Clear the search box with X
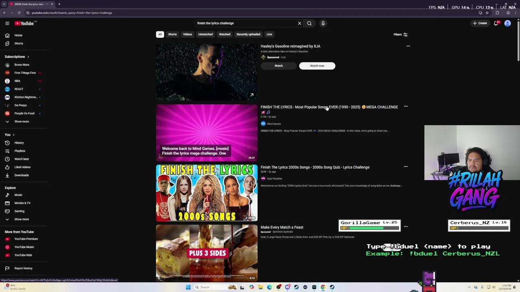The width and height of the screenshot is (520, 292). coord(299,24)
